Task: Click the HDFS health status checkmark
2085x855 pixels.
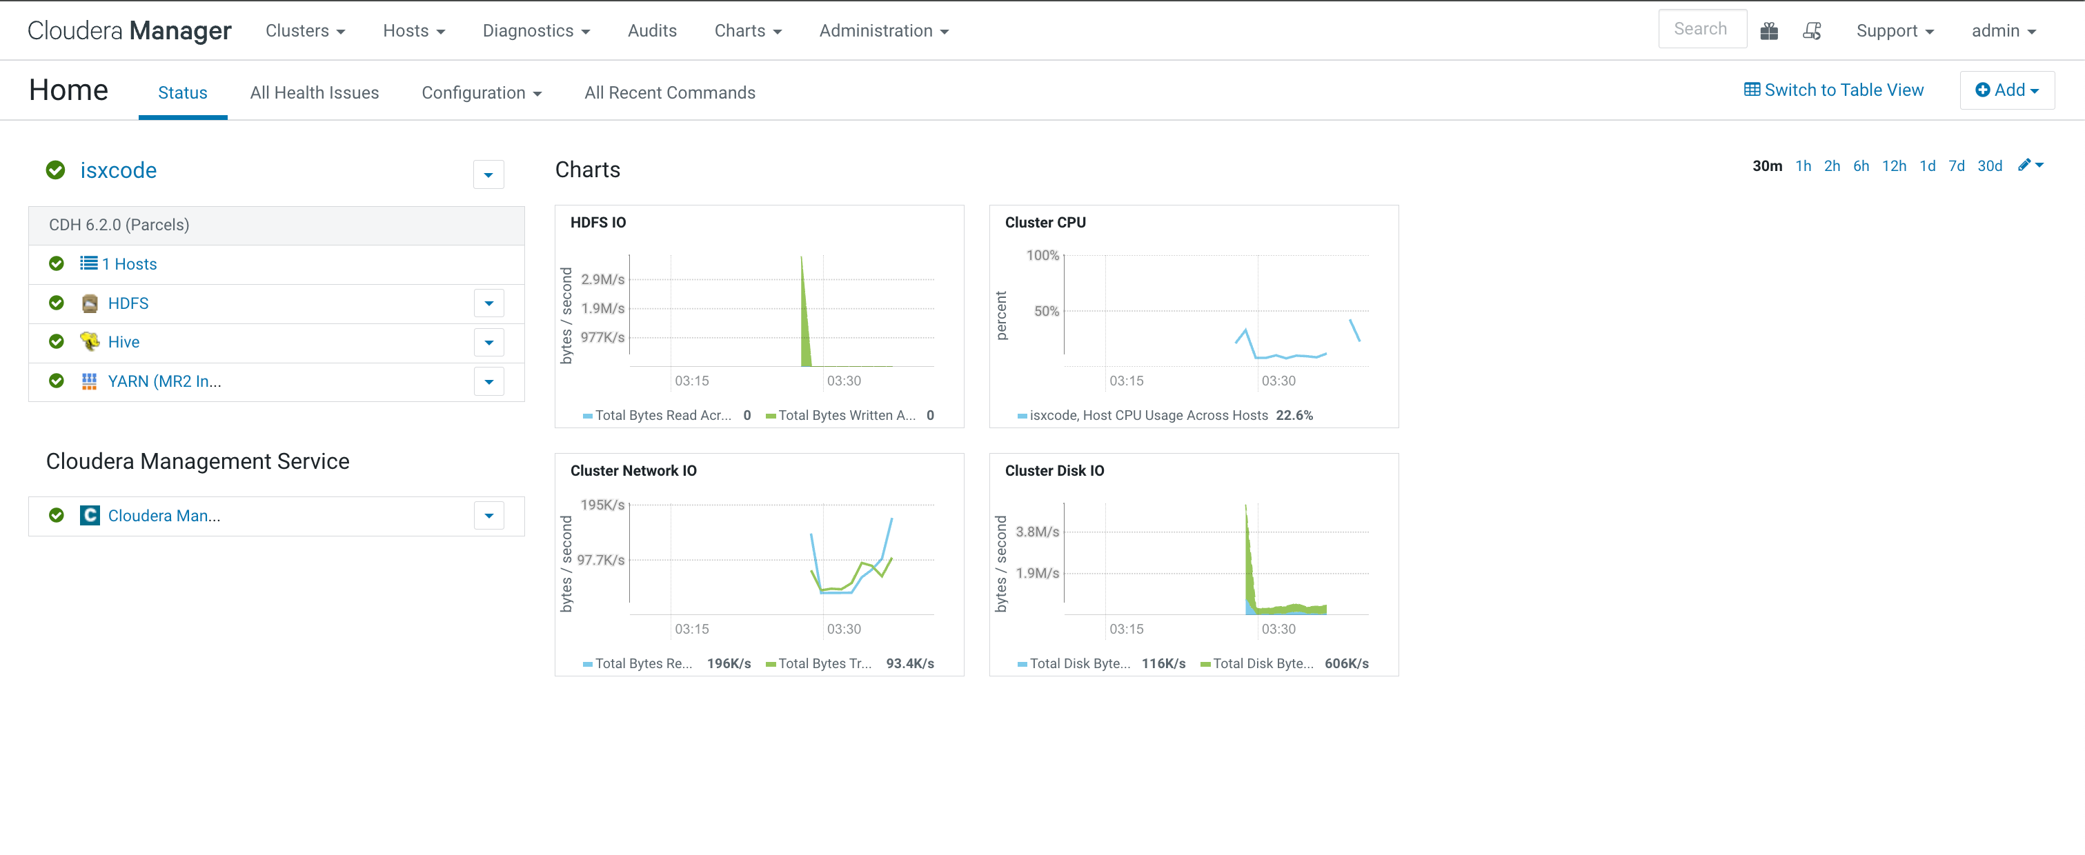Action: pyautogui.click(x=57, y=303)
